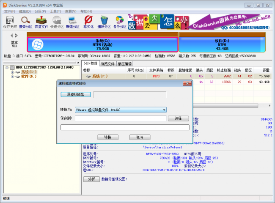Viewport: 275px width, 203px height.
Task: Choose the 格式化 format tool icon
Action: click(x=88, y=22)
